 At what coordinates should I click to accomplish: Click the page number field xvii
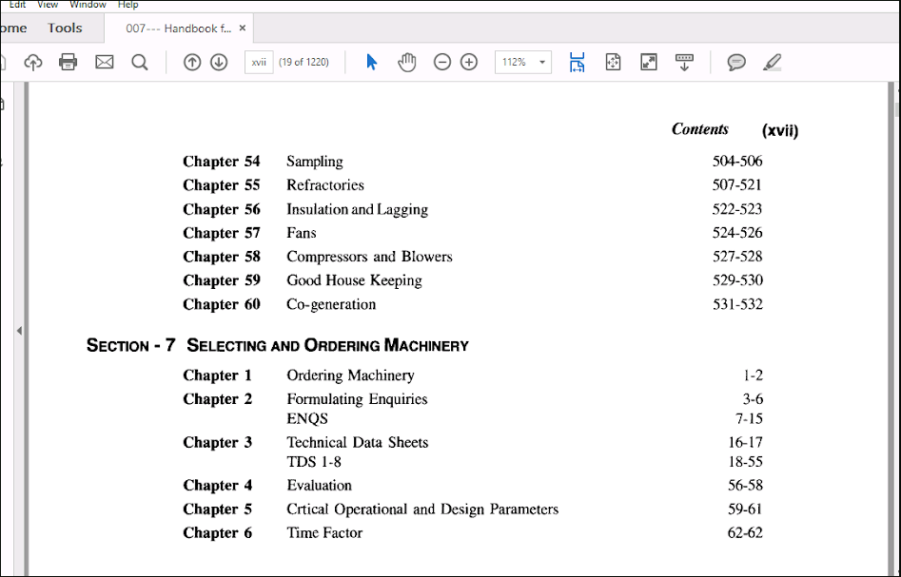(259, 62)
